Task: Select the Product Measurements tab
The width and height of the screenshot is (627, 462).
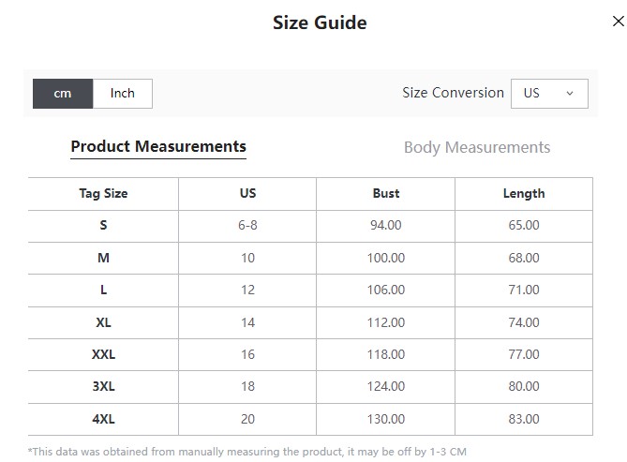Action: point(158,147)
